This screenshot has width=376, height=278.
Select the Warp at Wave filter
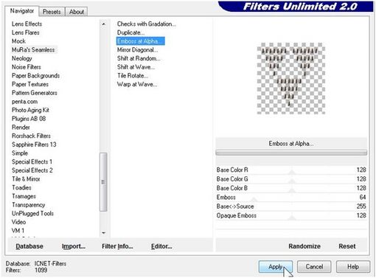click(x=137, y=84)
